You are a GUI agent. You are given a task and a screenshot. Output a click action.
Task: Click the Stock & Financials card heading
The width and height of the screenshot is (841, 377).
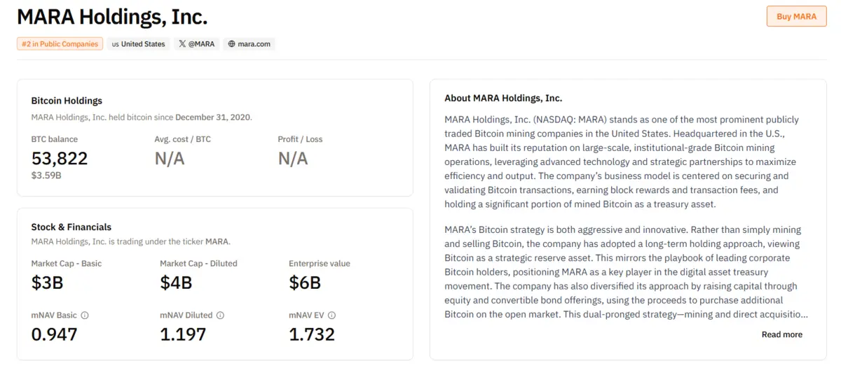(71, 227)
